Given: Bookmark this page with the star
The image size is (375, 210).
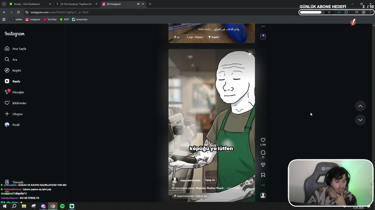Looking at the screenshot, I should [329, 12].
